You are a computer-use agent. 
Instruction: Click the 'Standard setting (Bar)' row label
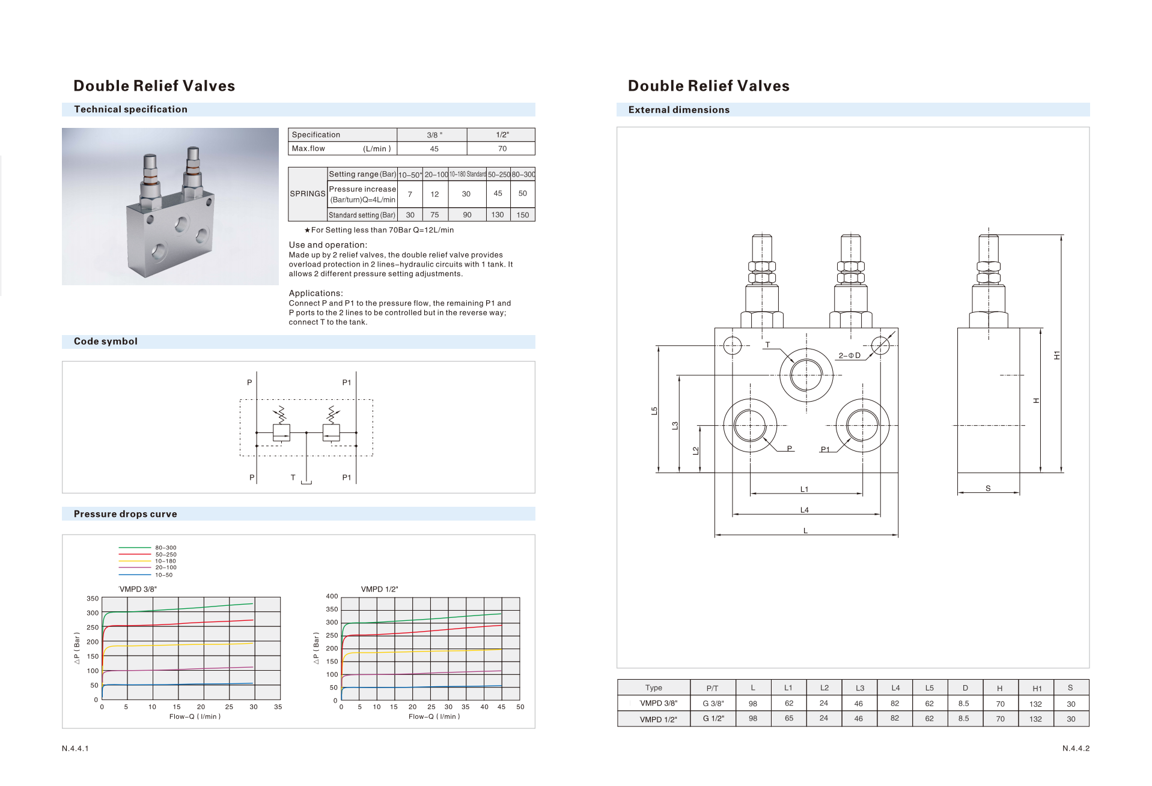(362, 215)
